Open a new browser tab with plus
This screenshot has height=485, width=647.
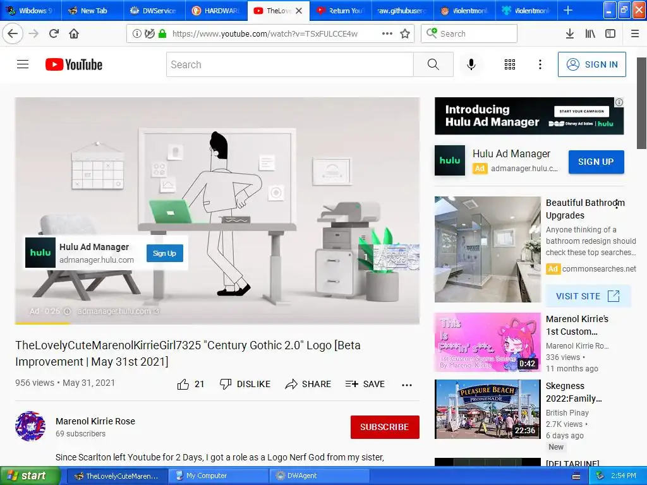coord(568,10)
